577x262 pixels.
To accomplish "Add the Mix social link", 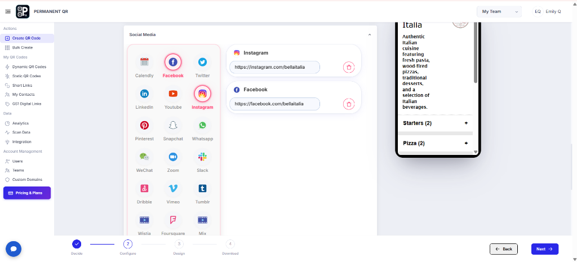I will click(202, 220).
